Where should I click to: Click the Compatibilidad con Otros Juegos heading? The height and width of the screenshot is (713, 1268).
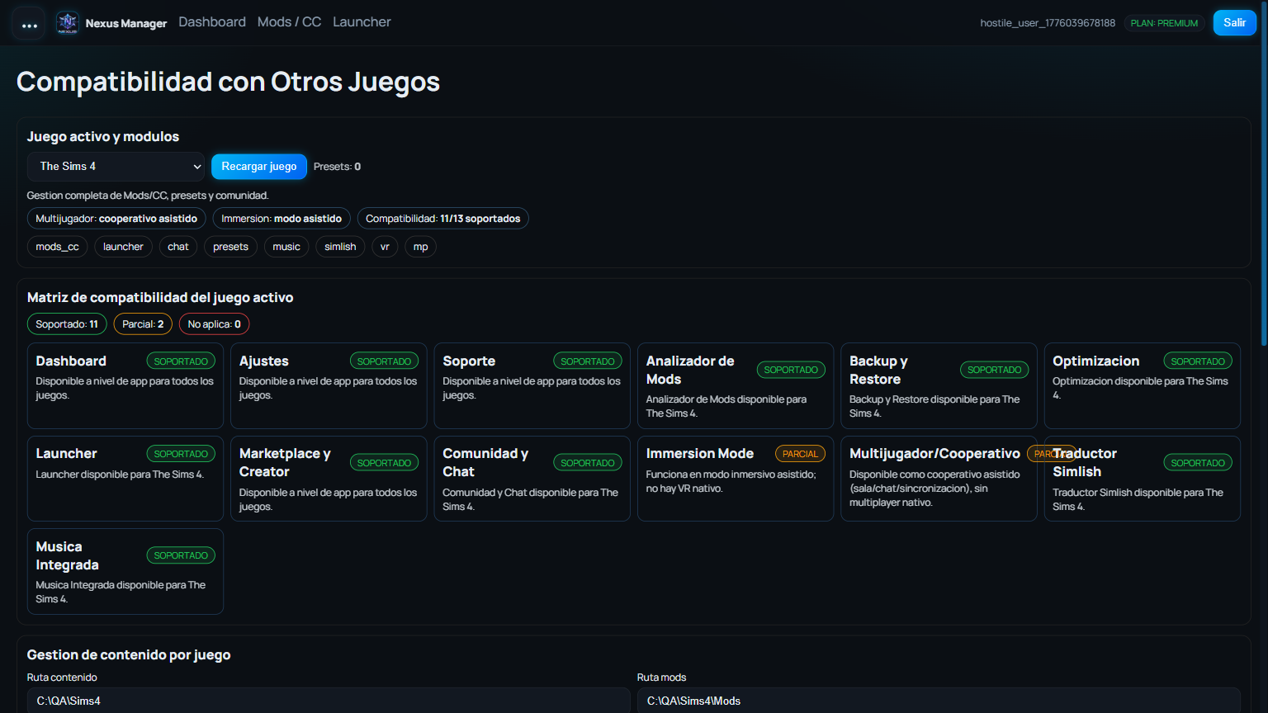click(229, 82)
